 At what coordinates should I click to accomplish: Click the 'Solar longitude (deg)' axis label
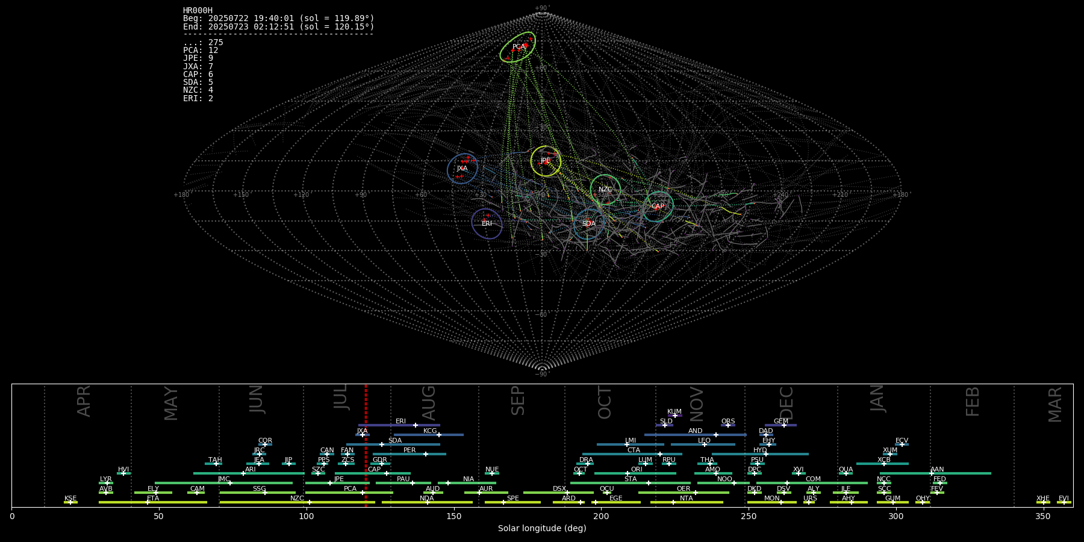coord(542,528)
